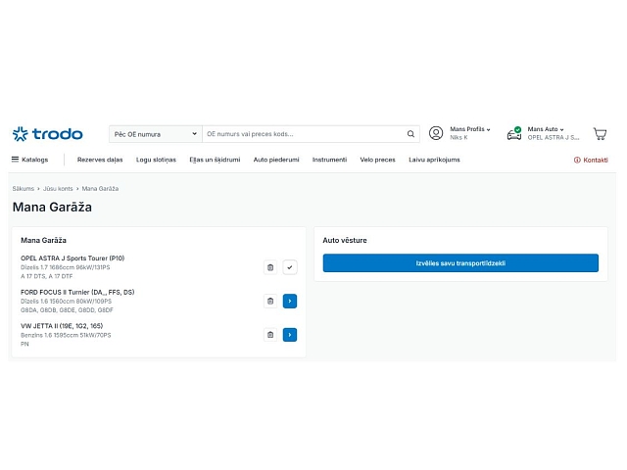
Task: Expand the Mans Profils dropdown
Action: pyautogui.click(x=470, y=129)
